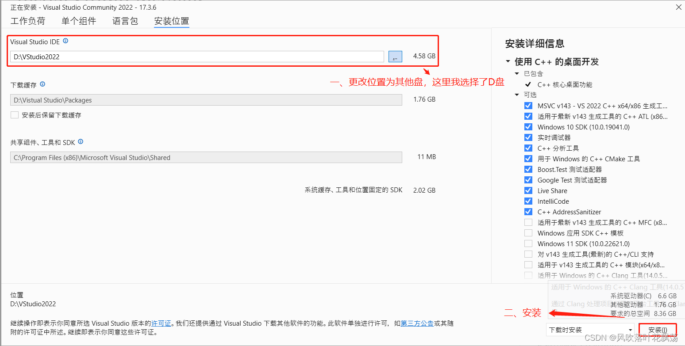Collapse the 已包含 group
Image resolution: width=685 pixels, height=346 pixels.
pos(517,74)
